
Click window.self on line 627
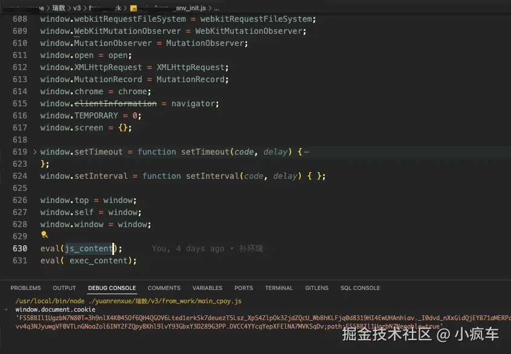[x=67, y=212]
